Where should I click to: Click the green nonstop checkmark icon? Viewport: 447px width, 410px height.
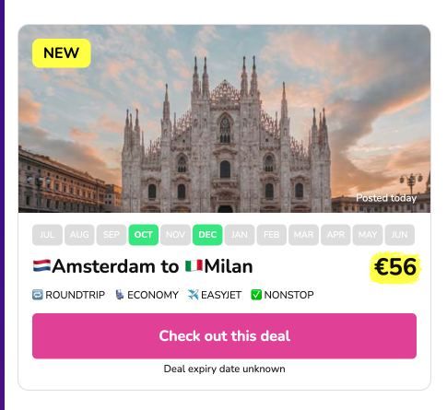tap(256, 295)
